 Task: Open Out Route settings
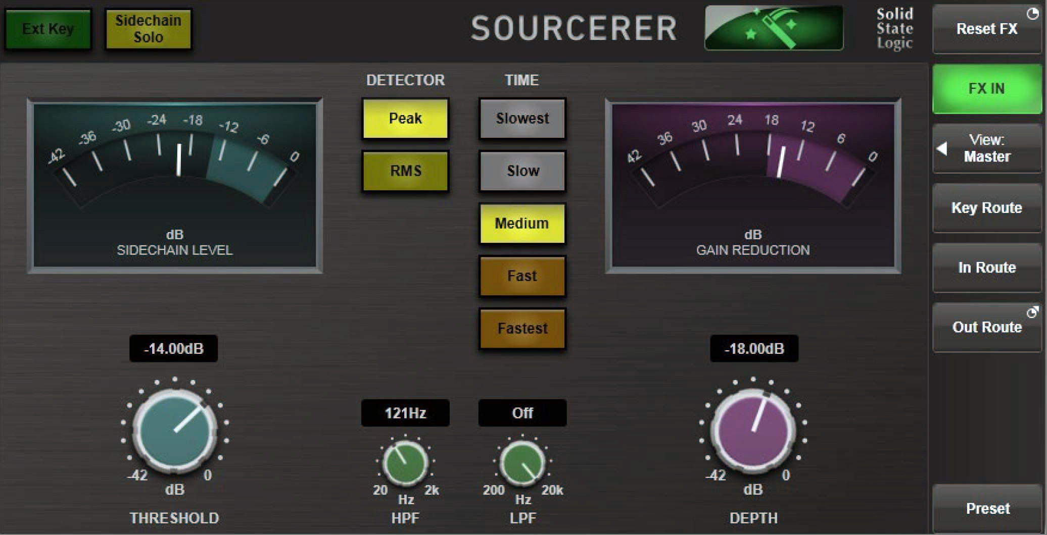coord(987,327)
